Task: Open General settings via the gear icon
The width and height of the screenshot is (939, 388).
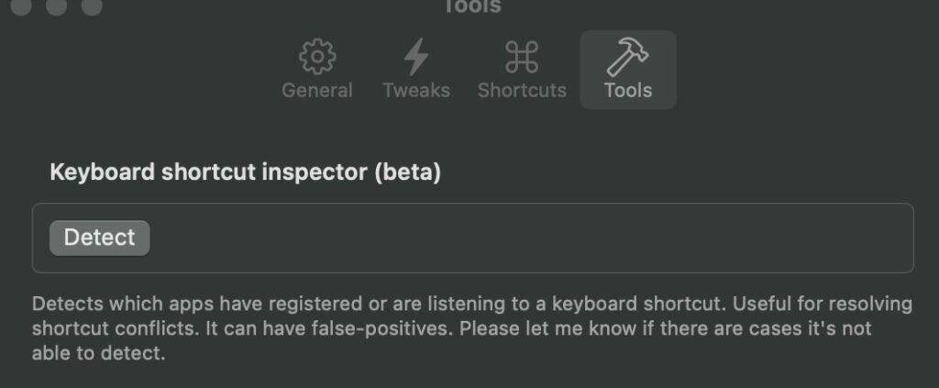Action: (x=317, y=56)
